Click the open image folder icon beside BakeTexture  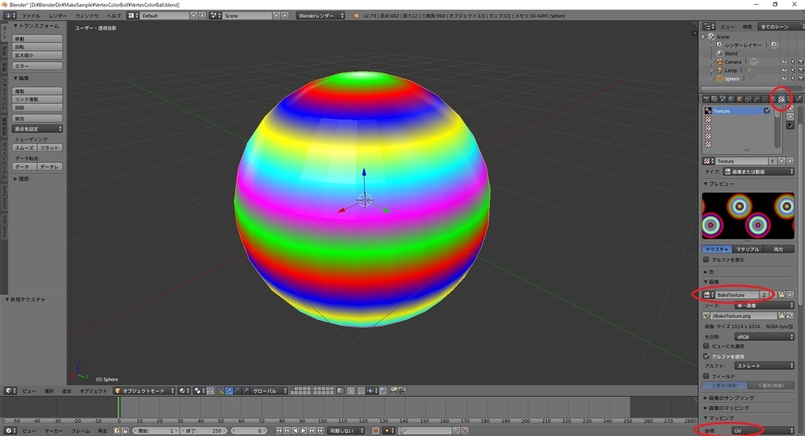coord(781,295)
